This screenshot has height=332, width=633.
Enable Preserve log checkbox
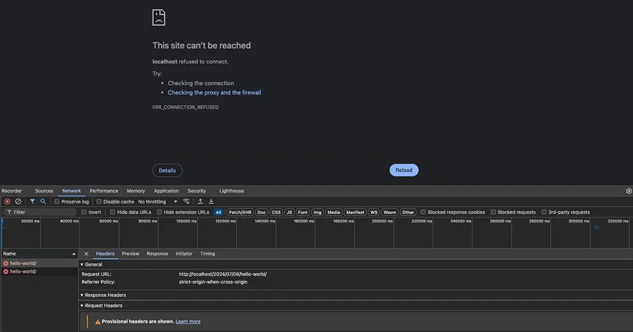coord(57,201)
